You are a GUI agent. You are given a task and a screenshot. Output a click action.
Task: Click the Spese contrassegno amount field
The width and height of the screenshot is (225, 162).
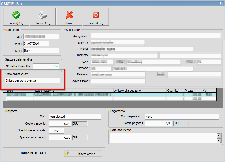coord(60,138)
